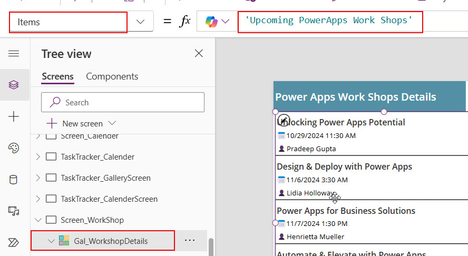Collapse the Gal_WorkshopDetails gallery node
Screen dimensions: 468x256
[x=51, y=241]
